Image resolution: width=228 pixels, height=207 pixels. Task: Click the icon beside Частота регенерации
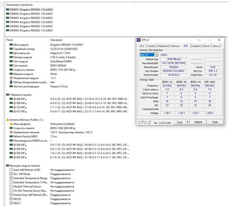pyautogui.click(x=11, y=87)
